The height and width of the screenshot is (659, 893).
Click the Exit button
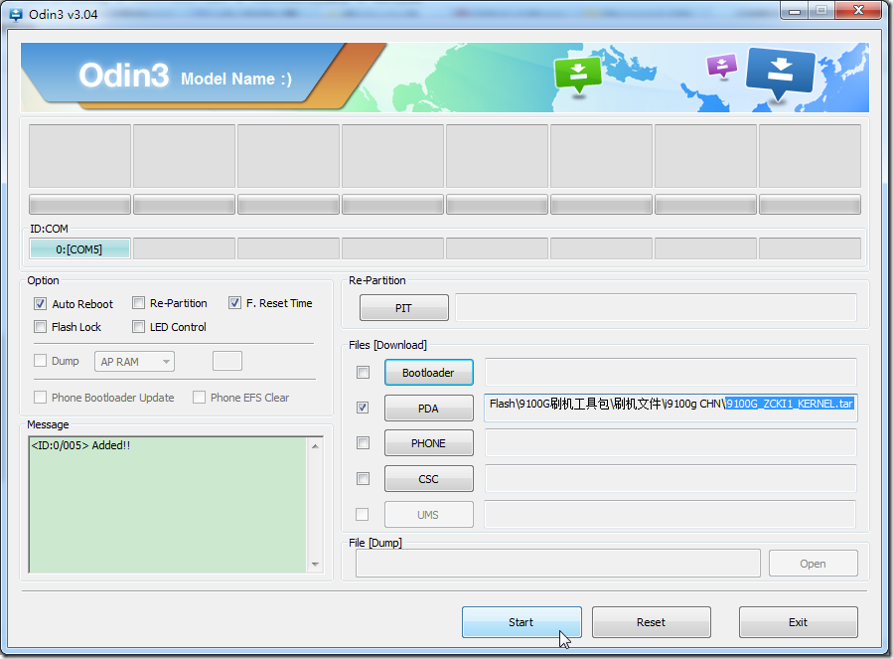coord(798,622)
